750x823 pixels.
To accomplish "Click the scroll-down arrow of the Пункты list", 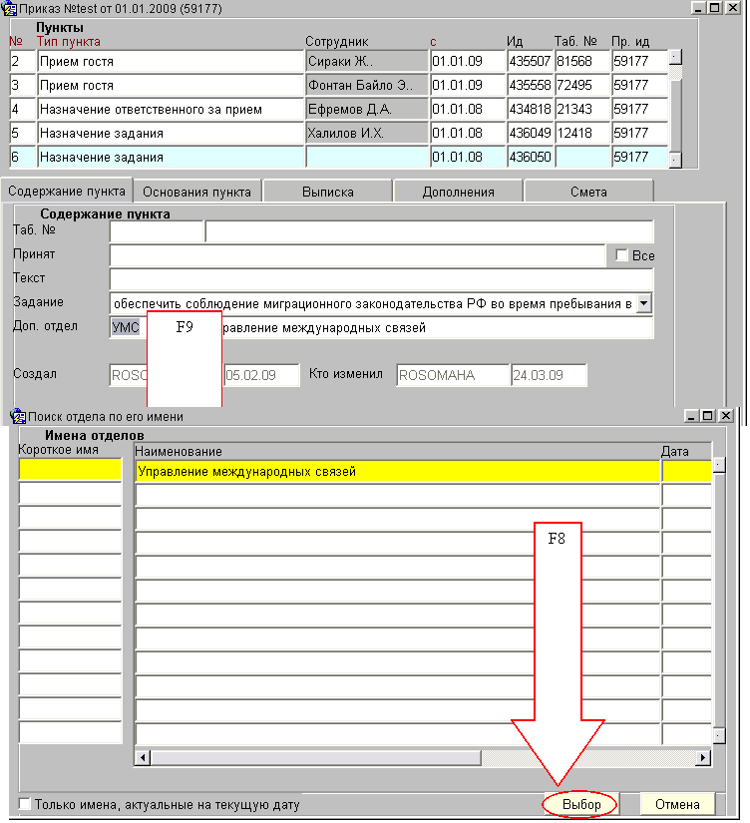I will [676, 160].
